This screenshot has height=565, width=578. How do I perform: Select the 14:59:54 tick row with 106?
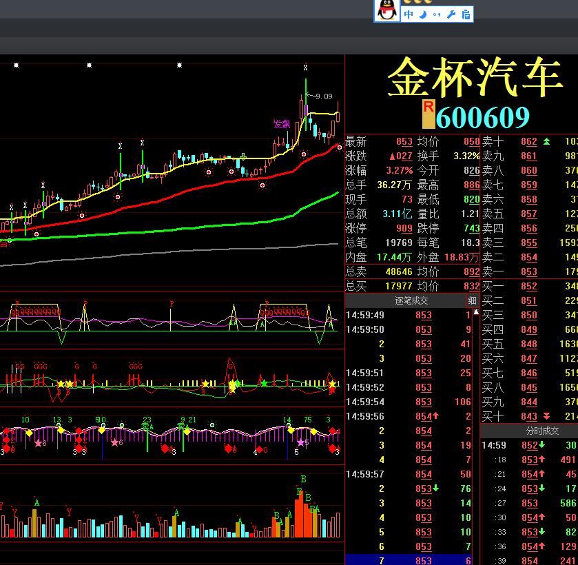pos(409,402)
